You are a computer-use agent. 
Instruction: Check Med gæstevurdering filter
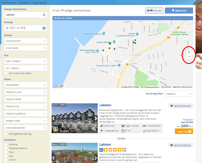click(6, 134)
